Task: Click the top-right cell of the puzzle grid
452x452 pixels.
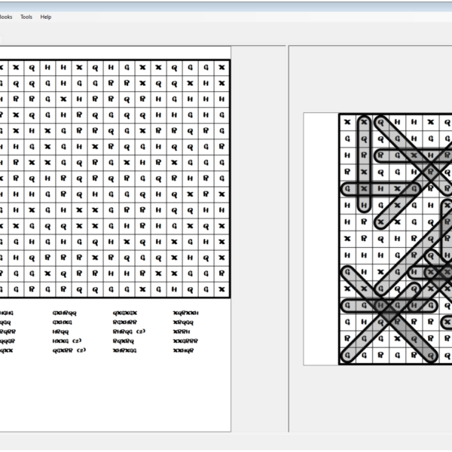Action: (x=221, y=67)
